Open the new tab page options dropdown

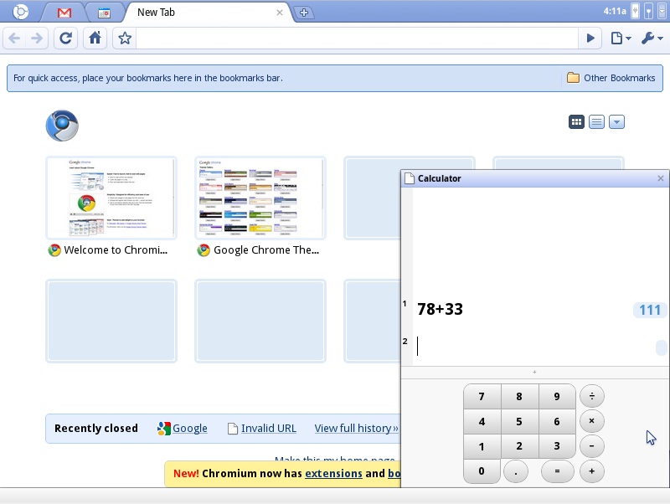[x=616, y=122]
